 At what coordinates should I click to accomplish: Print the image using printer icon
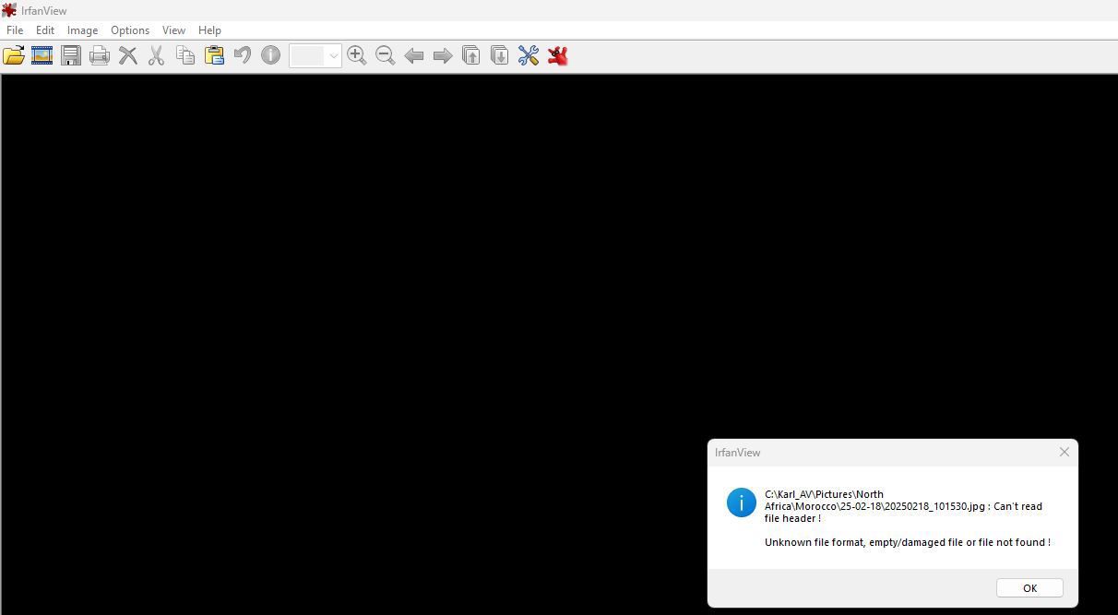click(x=100, y=55)
